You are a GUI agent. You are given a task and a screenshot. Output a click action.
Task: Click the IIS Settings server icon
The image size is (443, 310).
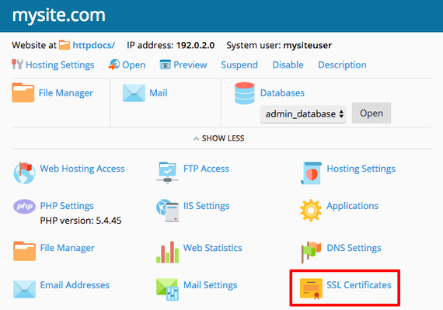coord(168,211)
